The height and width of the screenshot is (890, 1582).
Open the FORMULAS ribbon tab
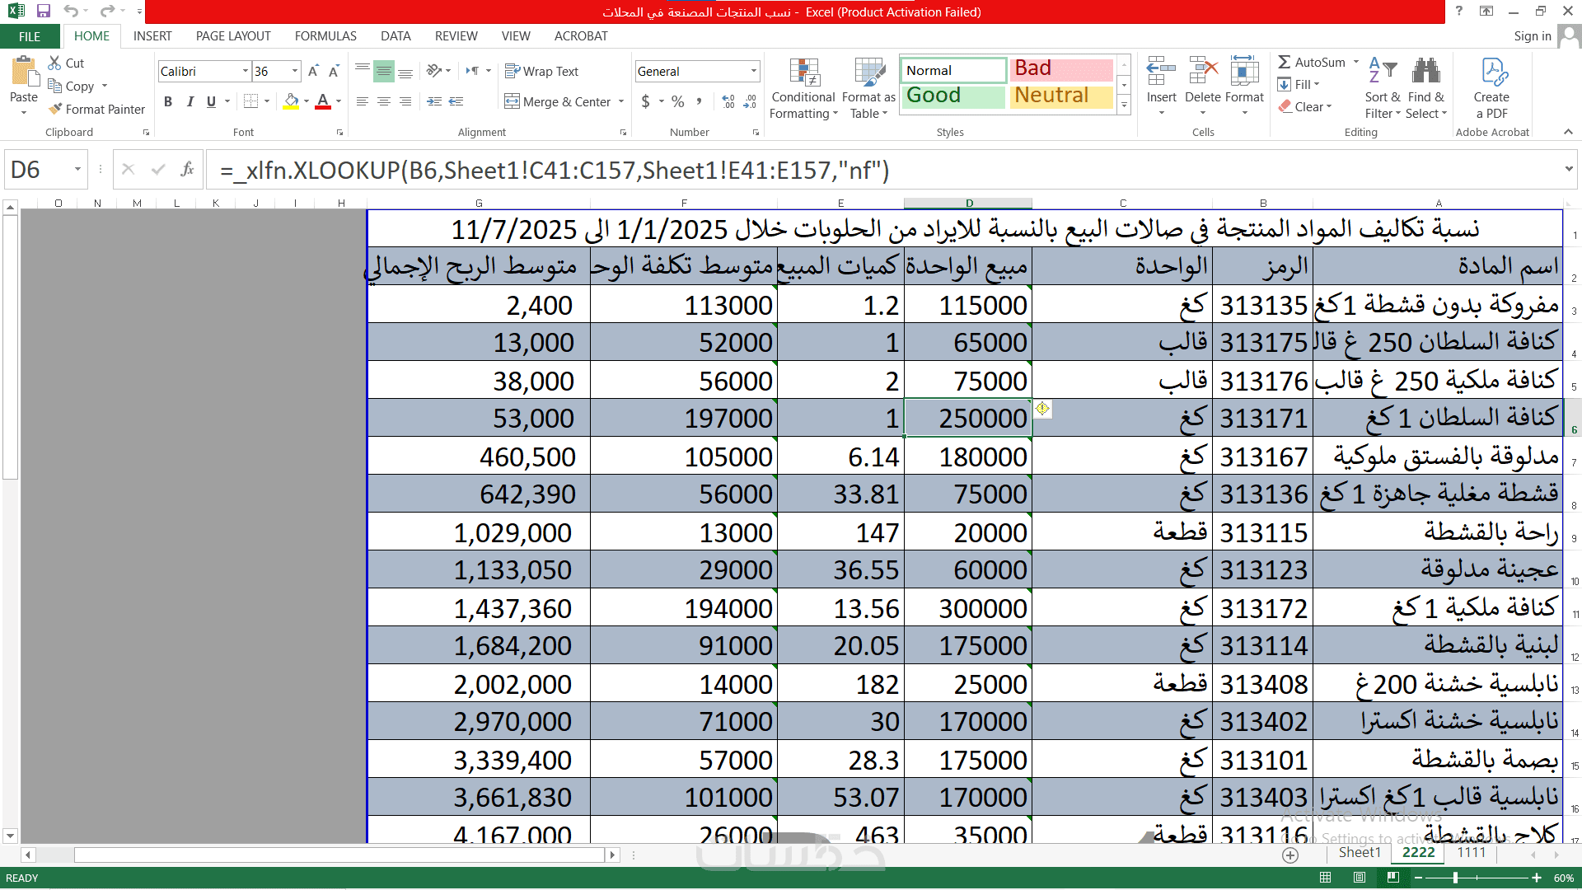(325, 36)
